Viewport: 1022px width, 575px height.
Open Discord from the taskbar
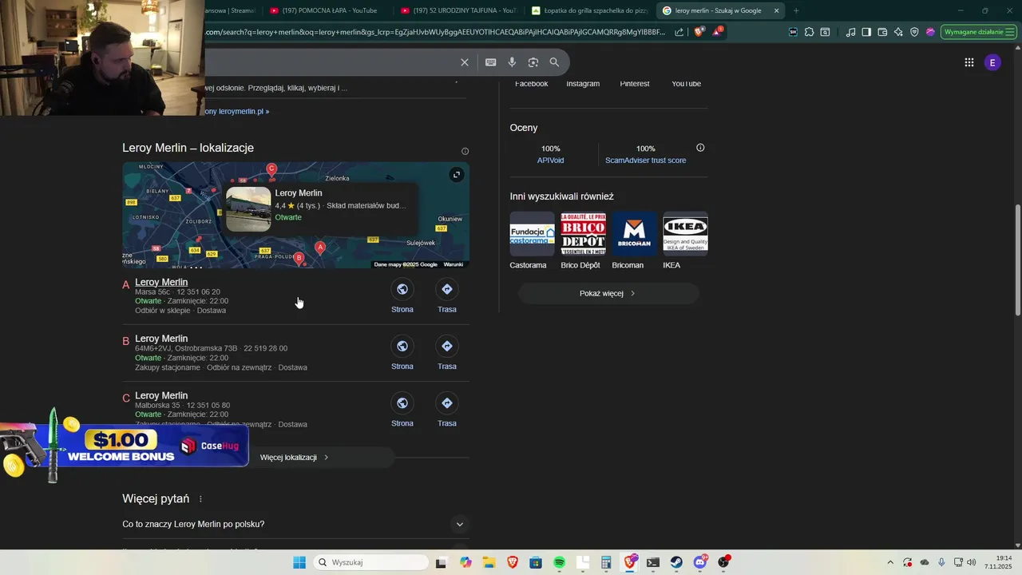(x=700, y=562)
